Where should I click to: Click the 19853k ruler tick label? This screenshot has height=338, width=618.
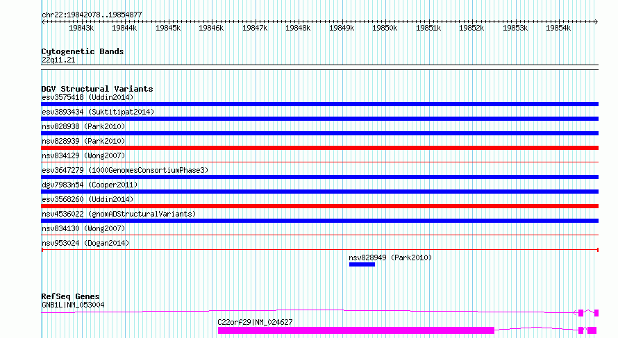pos(515,28)
